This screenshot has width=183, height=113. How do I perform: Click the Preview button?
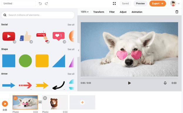tap(140, 4)
